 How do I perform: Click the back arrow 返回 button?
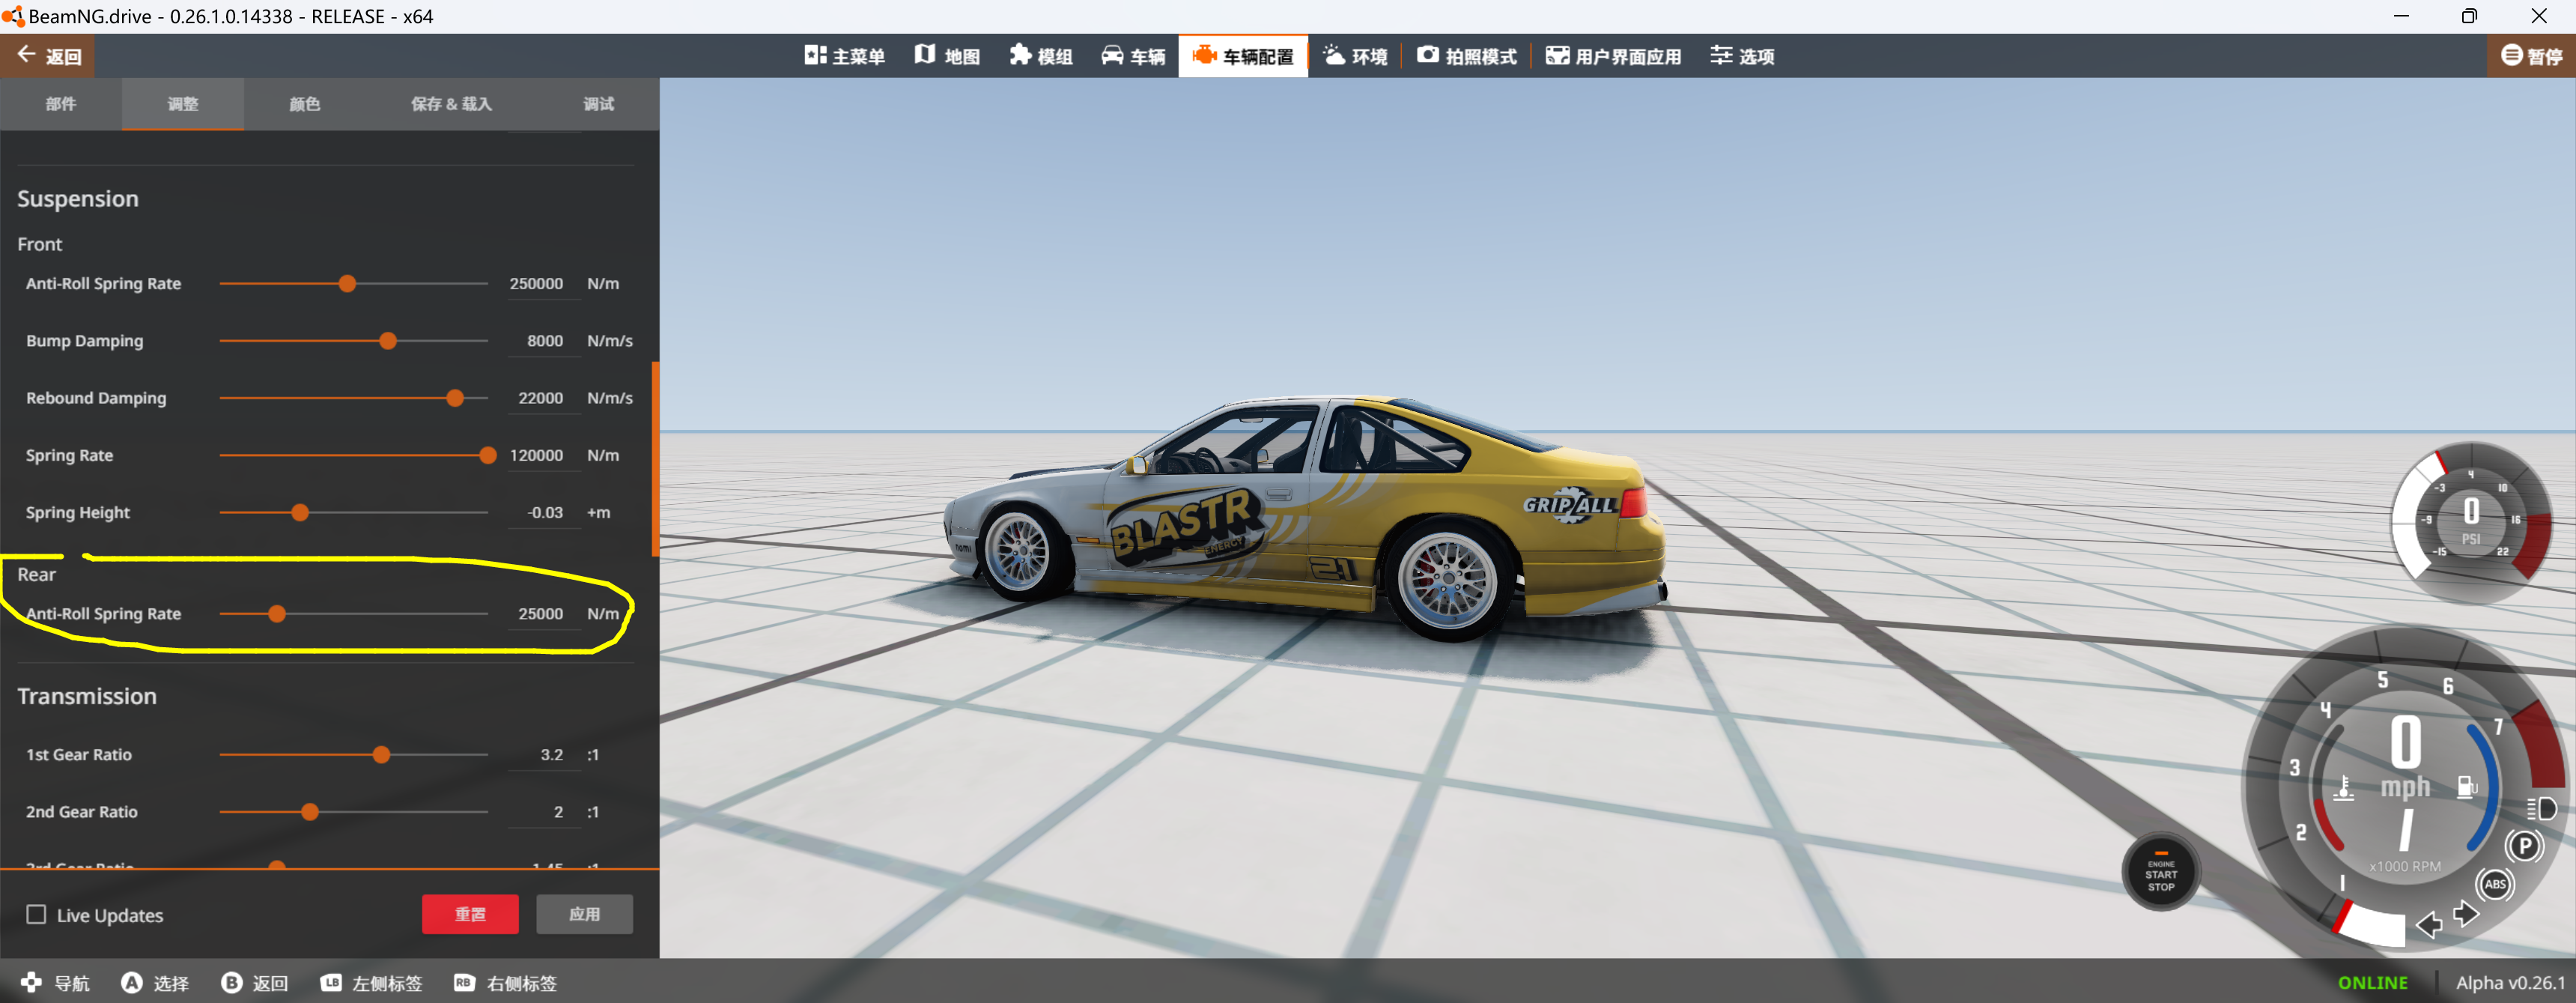tap(48, 56)
